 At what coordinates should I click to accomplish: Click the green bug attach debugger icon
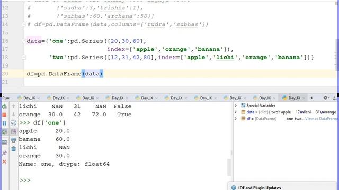(4, 132)
